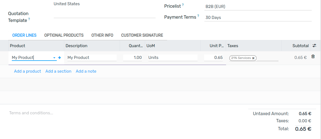Open Payment Terms 30 Days selector

258,18
